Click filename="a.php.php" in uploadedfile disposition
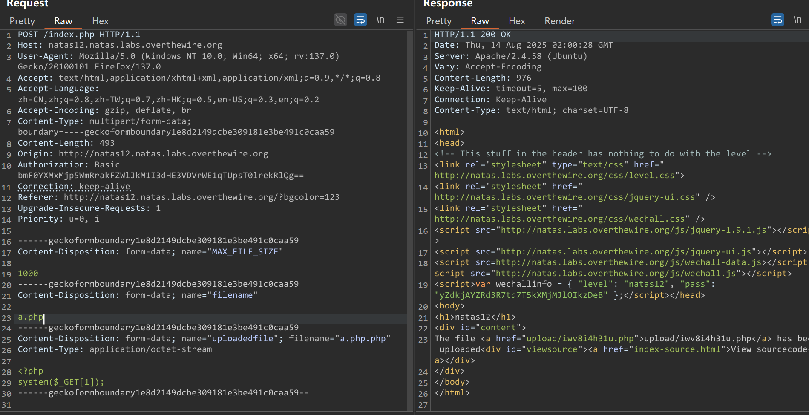The width and height of the screenshot is (809, 415). tap(340, 338)
